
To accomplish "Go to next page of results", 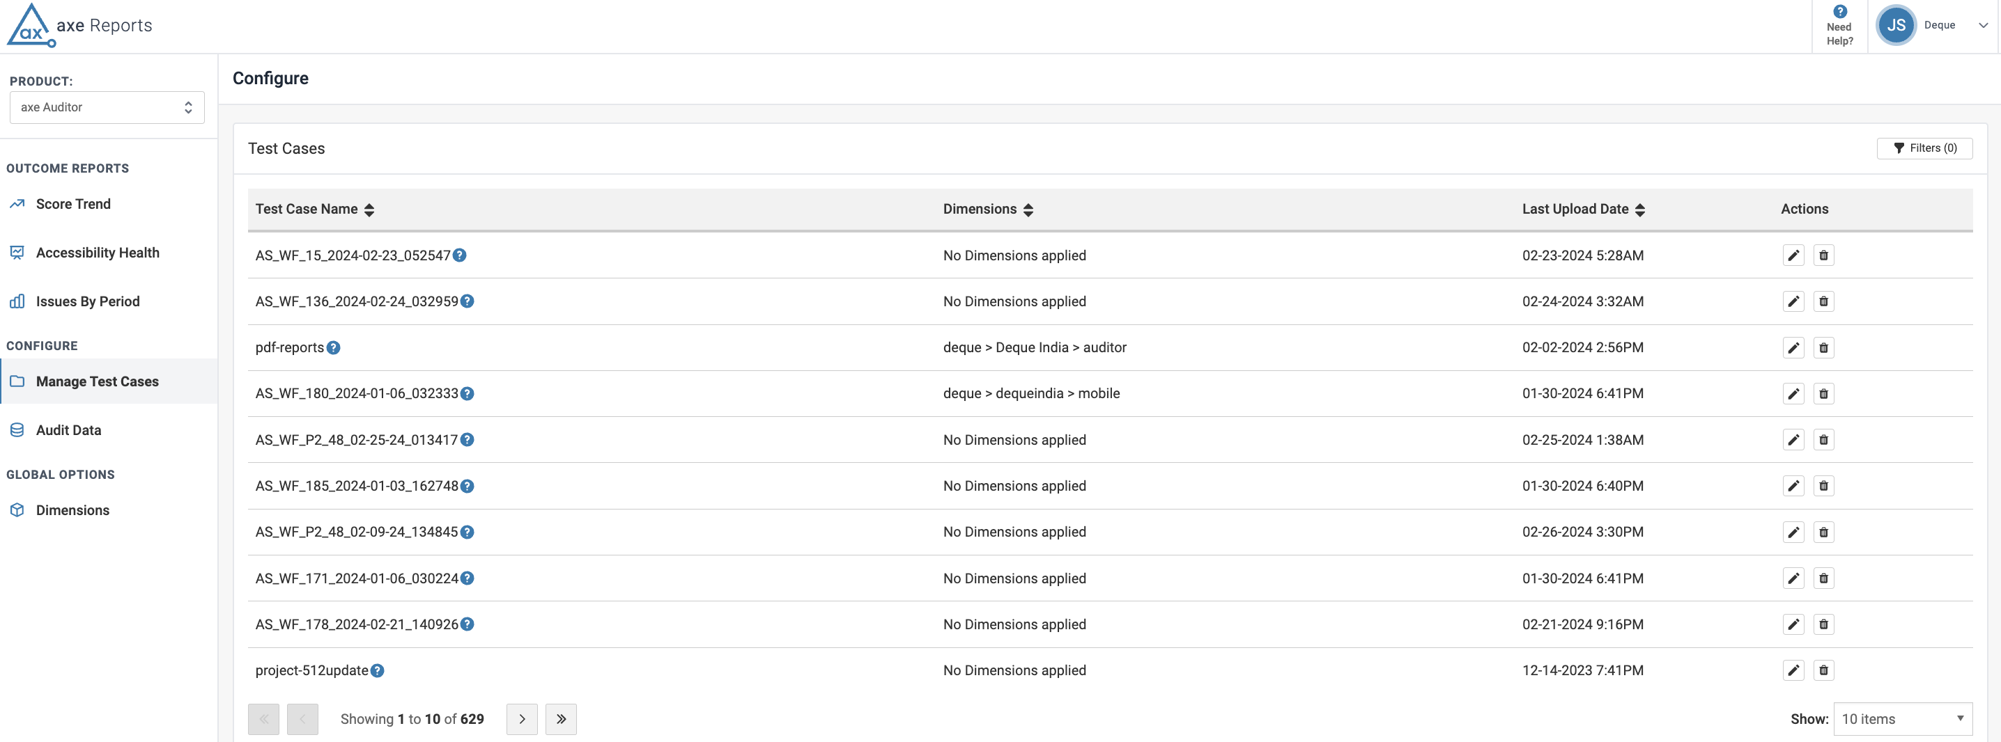I will (x=522, y=719).
